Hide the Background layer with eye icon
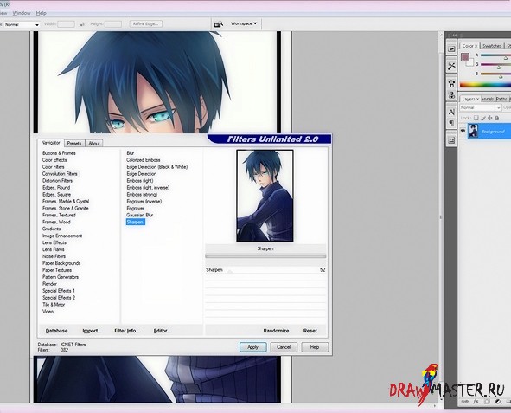The image size is (511, 413). click(x=463, y=131)
